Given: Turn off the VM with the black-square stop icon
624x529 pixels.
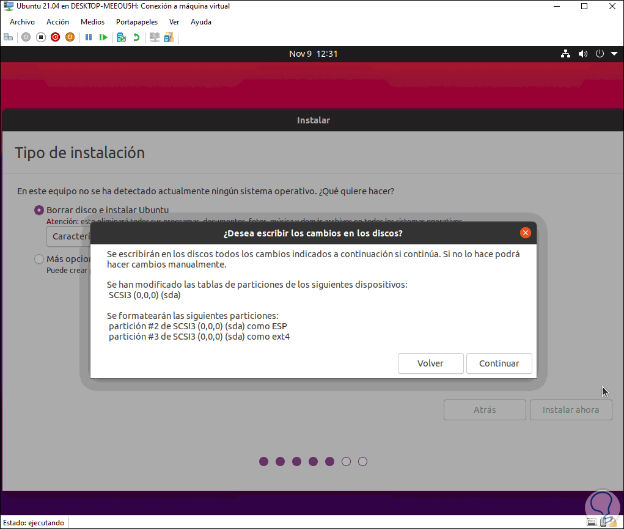Looking at the screenshot, I should coord(40,37).
